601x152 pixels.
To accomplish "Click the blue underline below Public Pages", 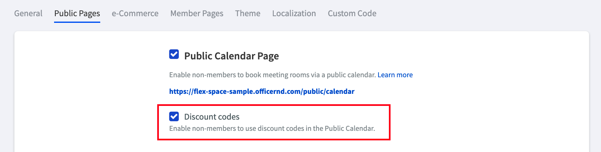I will 77,22.
